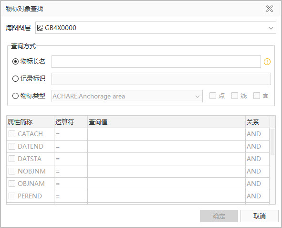
Task: Open the 海图图层 GB4X0000 dropdown
Action: click(156, 28)
